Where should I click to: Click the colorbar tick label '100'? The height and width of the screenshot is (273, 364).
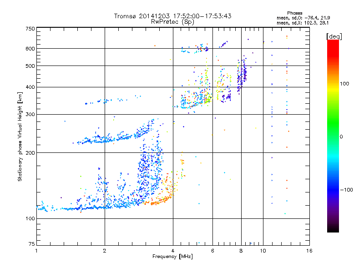point(344,84)
